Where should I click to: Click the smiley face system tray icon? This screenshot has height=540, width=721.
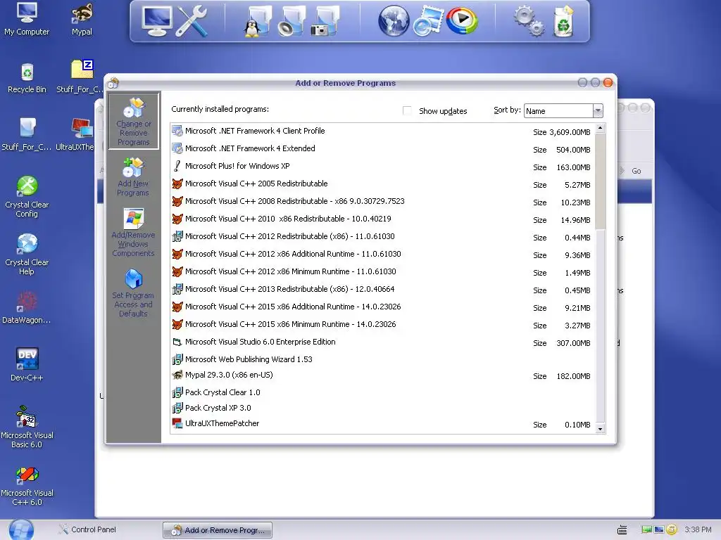pos(671,529)
